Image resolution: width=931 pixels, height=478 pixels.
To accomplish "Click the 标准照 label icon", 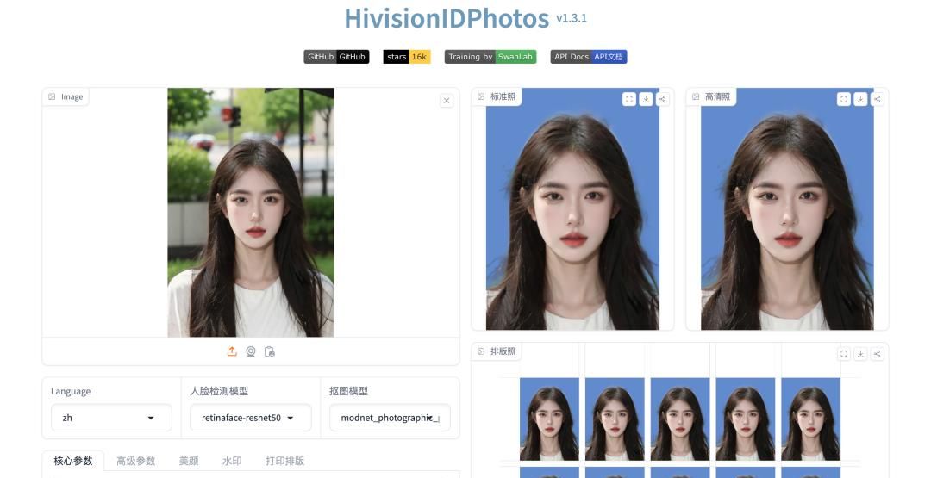I will pos(481,96).
